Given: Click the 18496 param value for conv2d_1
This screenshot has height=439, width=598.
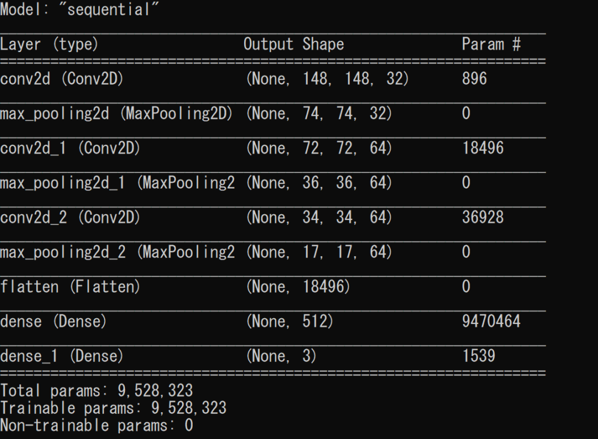Looking at the screenshot, I should coord(483,148).
